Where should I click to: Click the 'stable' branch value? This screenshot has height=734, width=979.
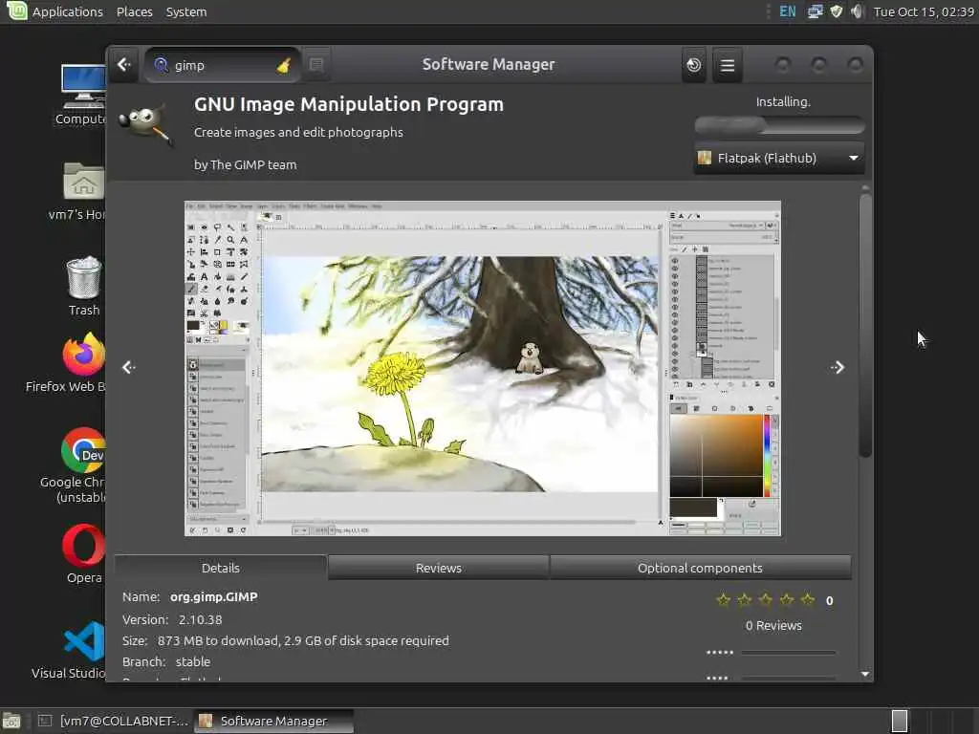click(193, 661)
